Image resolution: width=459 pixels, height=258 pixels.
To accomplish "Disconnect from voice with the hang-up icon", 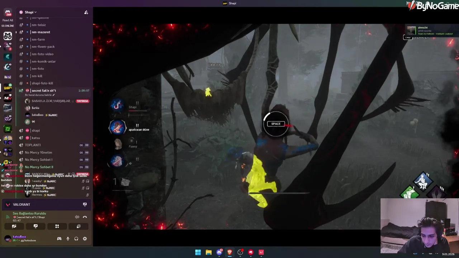I will coord(85,217).
